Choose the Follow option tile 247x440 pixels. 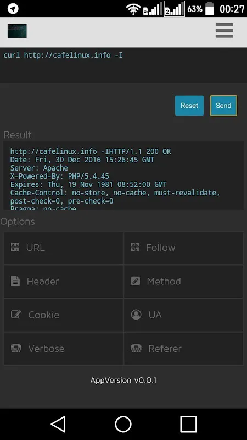pos(183,248)
